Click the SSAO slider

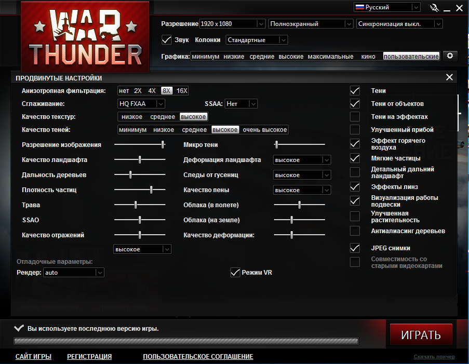[140, 220]
